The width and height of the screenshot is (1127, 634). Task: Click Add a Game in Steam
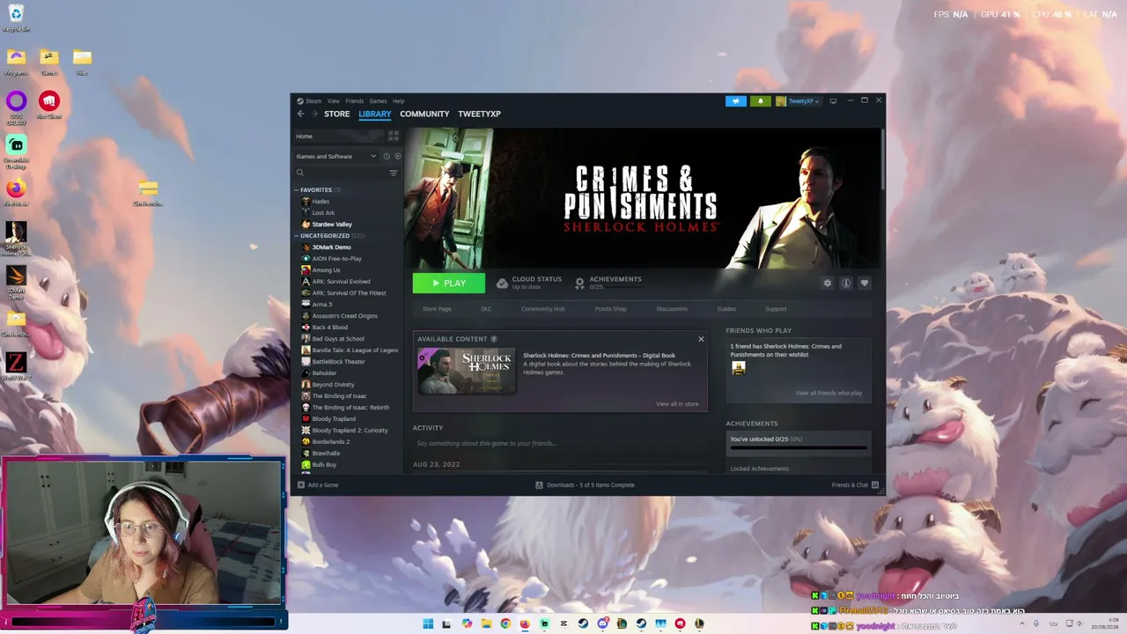click(318, 485)
